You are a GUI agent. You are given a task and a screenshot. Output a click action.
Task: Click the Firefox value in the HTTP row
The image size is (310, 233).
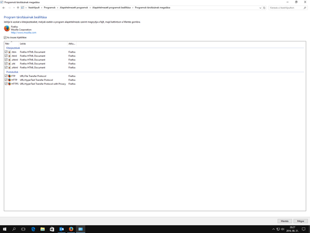[x=72, y=80]
